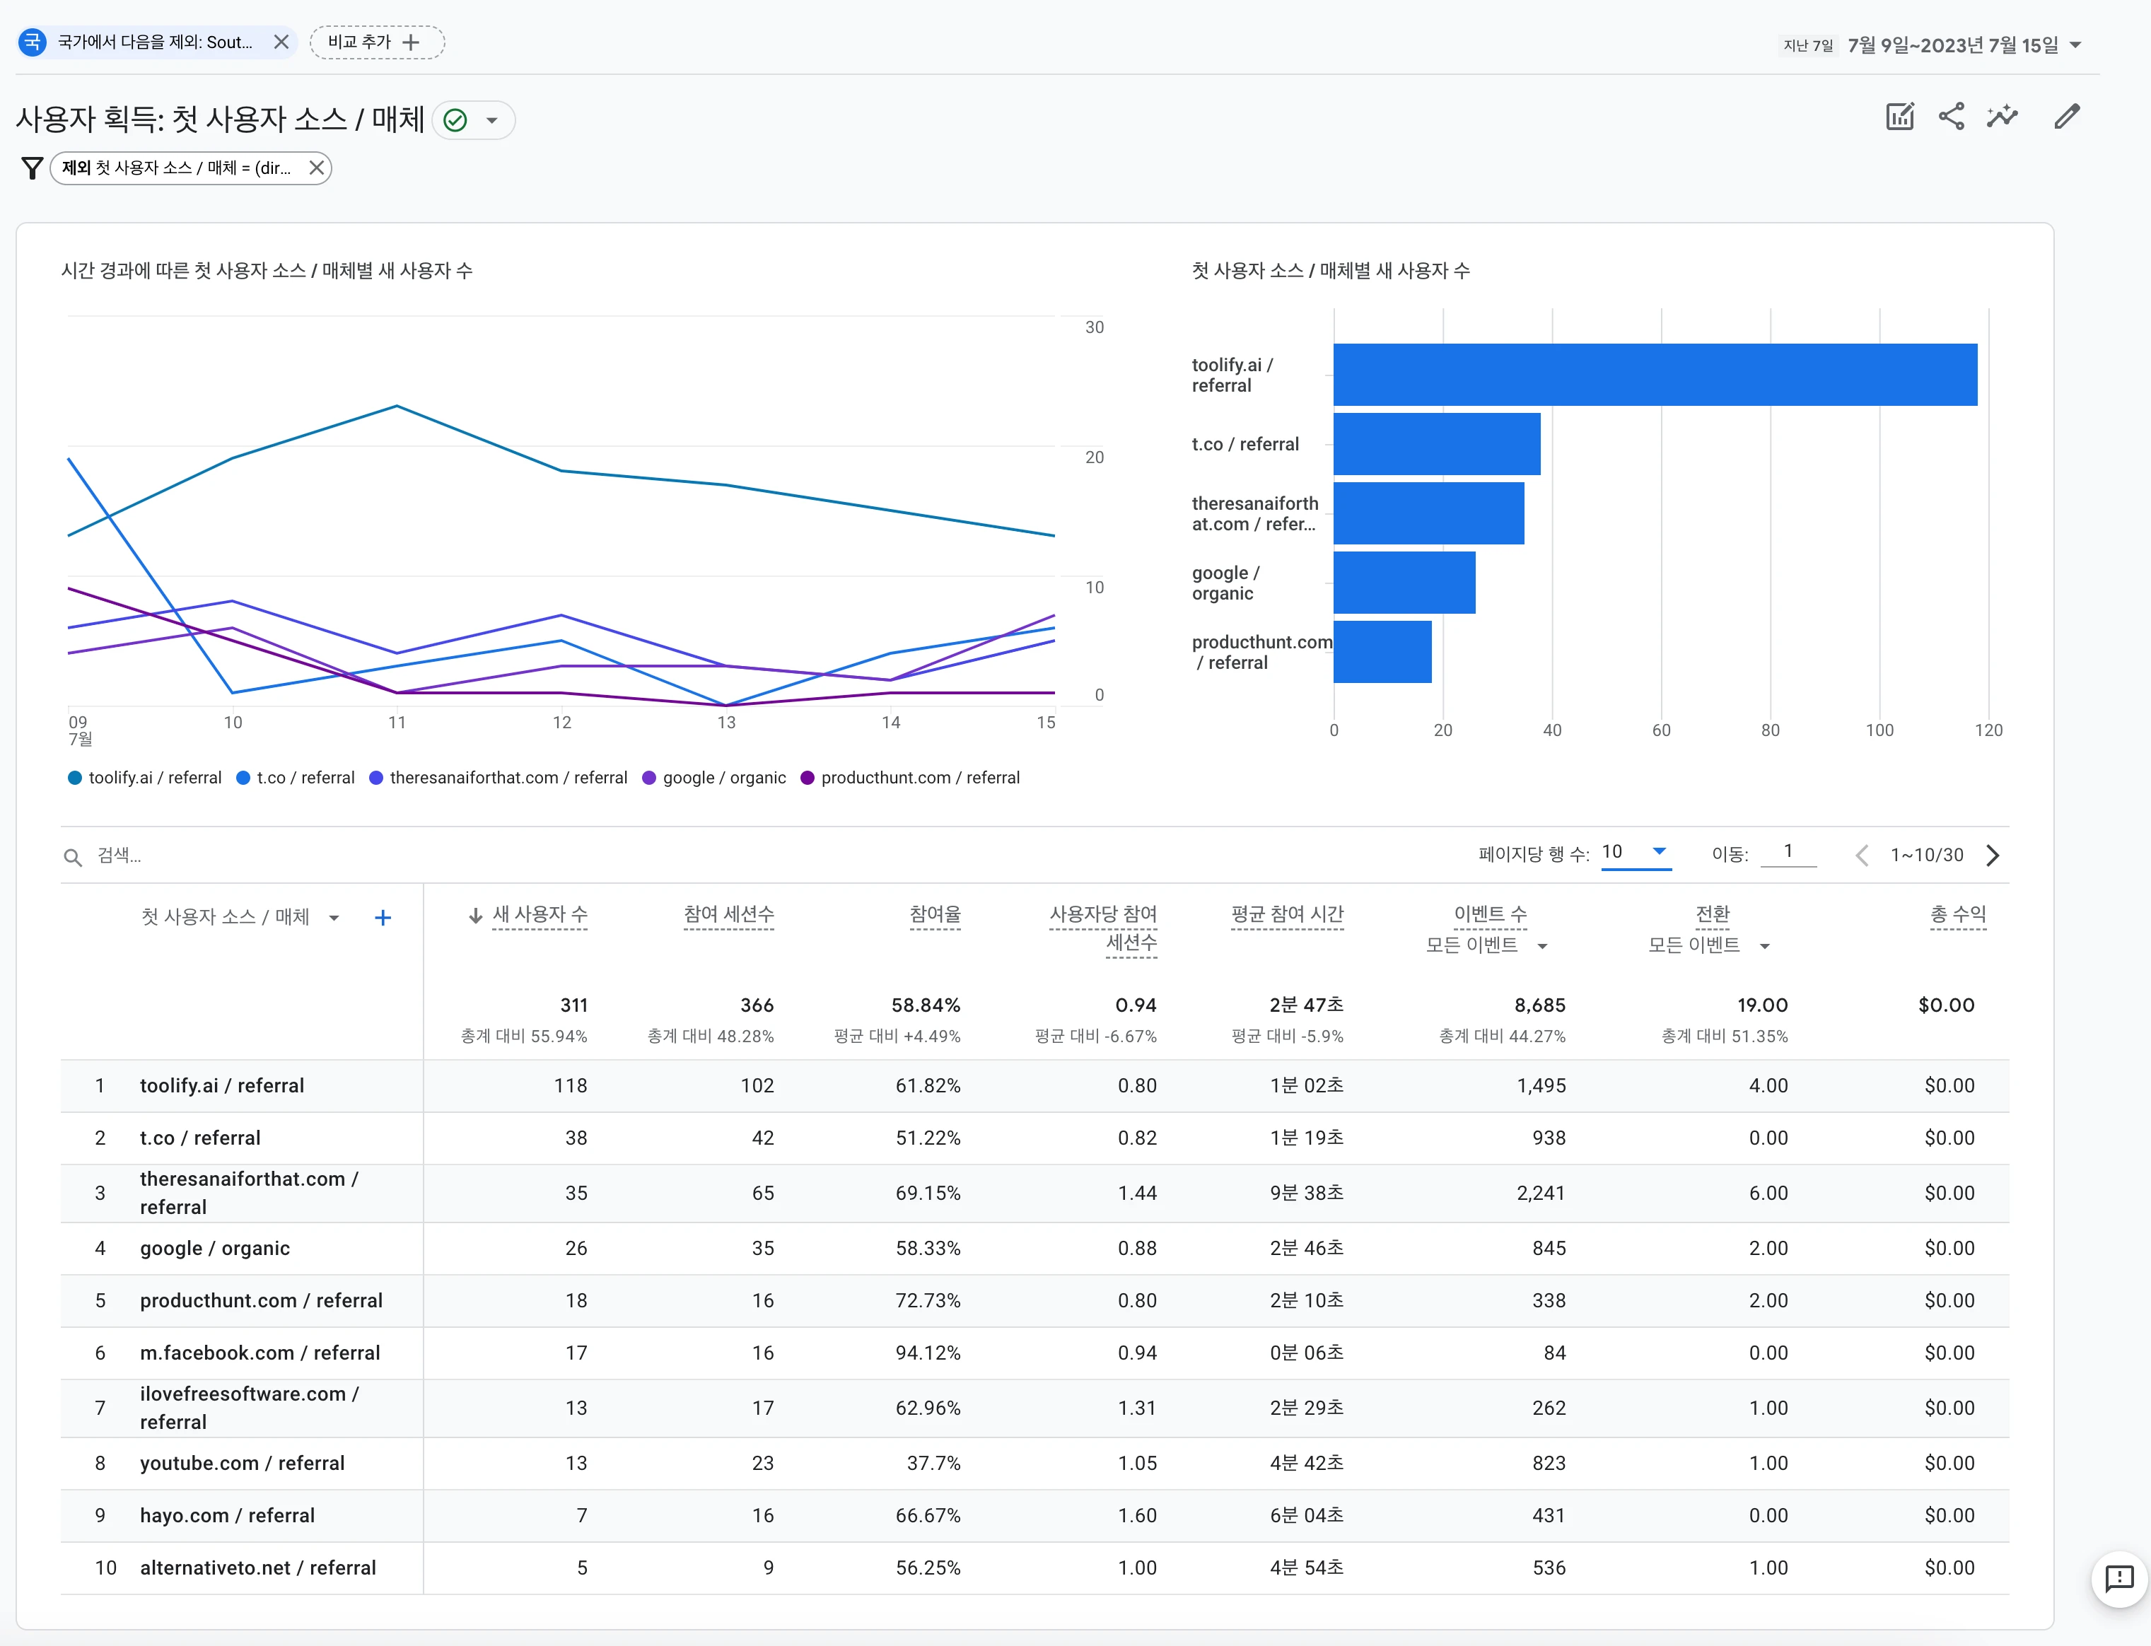Remove the first user source/medium filter
The image size is (2151, 1646).
(317, 168)
